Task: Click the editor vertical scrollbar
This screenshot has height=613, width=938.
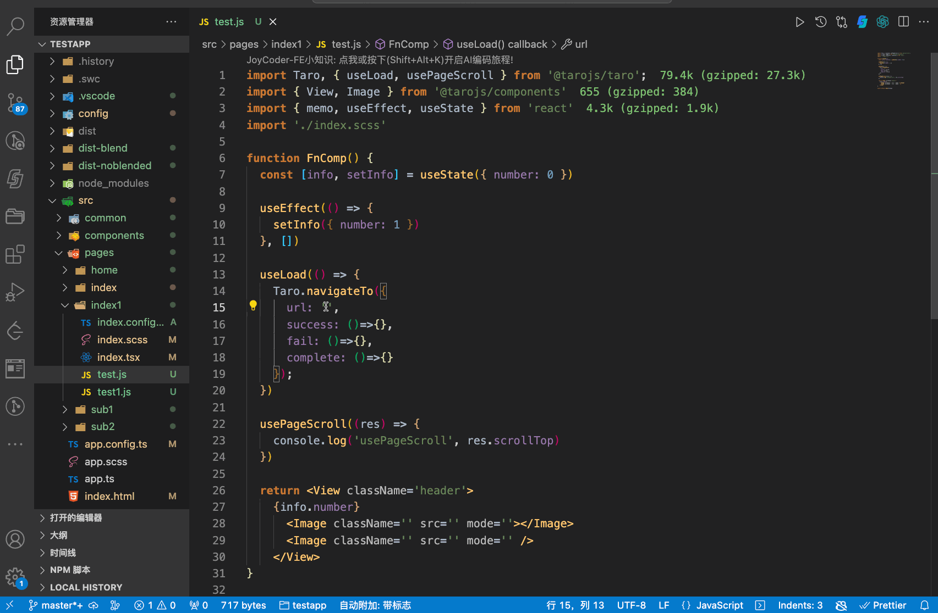Action: [934, 187]
